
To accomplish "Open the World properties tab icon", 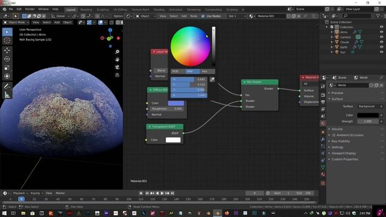I will tap(323, 123).
